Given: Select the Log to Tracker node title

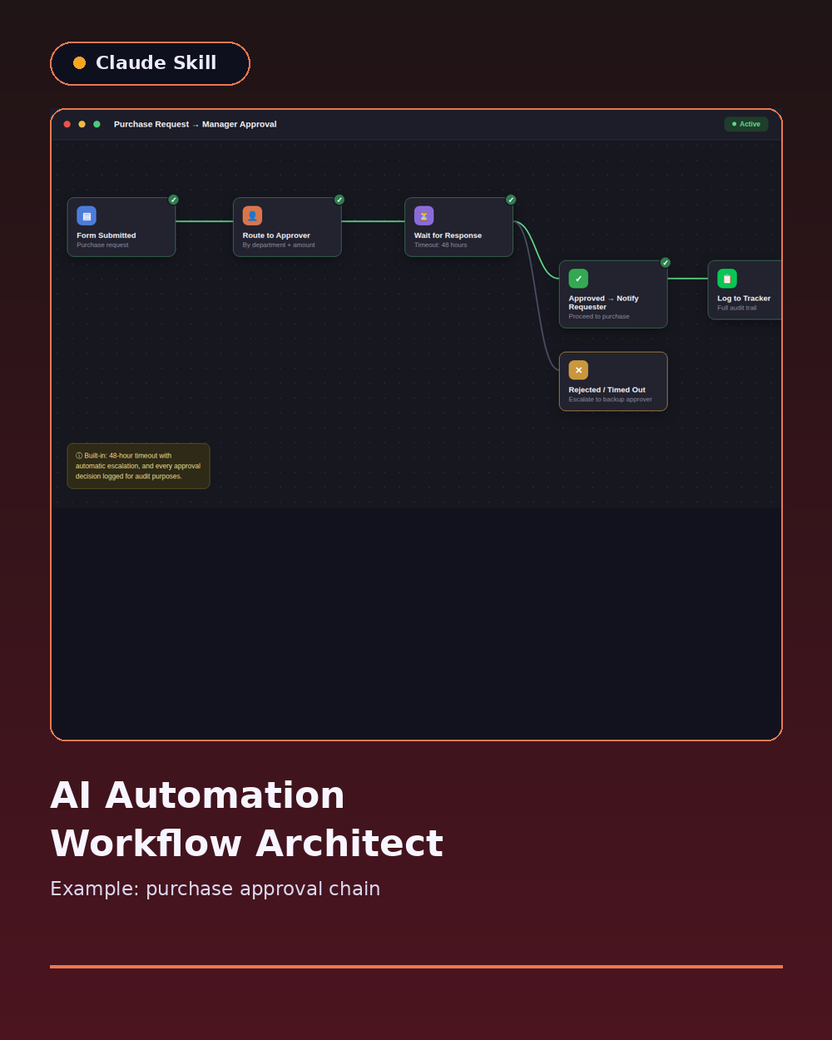Looking at the screenshot, I should pos(744,299).
